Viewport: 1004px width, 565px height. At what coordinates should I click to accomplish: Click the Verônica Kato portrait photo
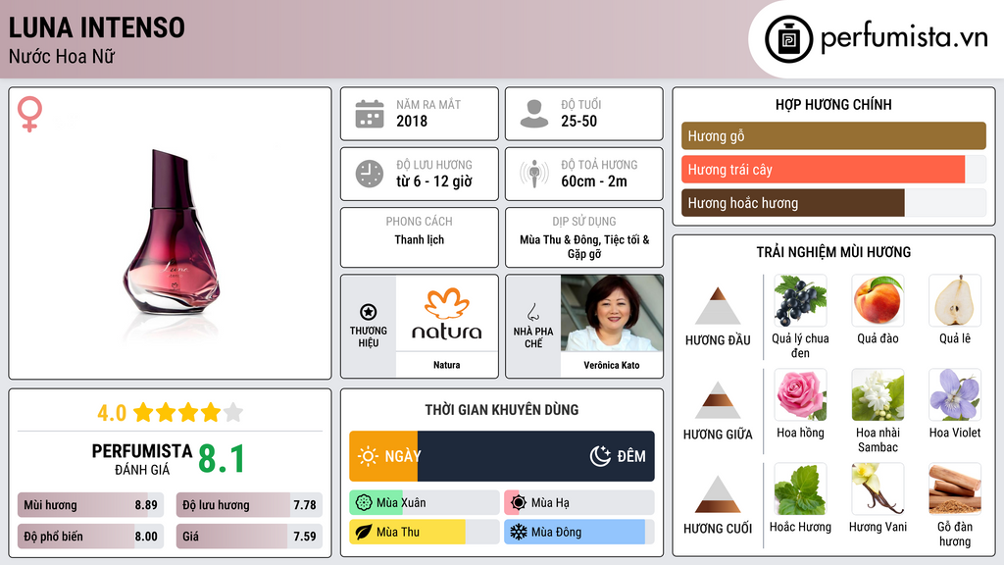pos(612,313)
